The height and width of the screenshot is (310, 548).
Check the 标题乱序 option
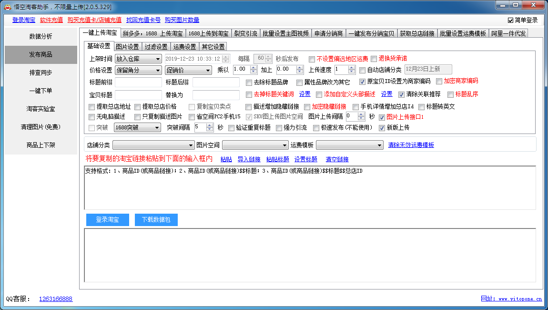point(450,94)
